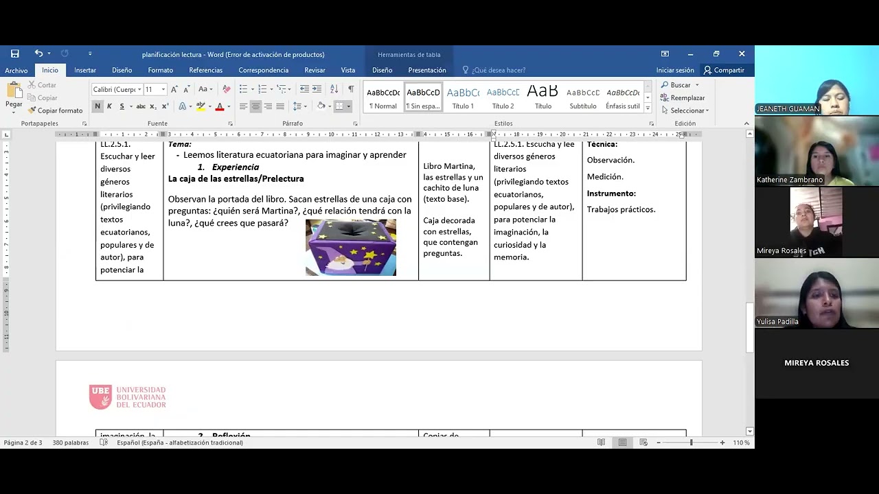Image resolution: width=879 pixels, height=494 pixels.
Task: Switch to read mode view icon
Action: (601, 443)
